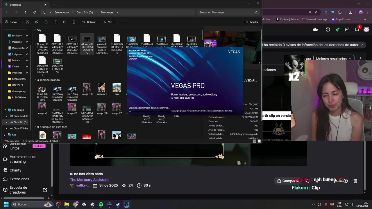The width and height of the screenshot is (372, 209).
Task: Open the Ordenar sort dropdown
Action: pyautogui.click(x=90, y=22)
